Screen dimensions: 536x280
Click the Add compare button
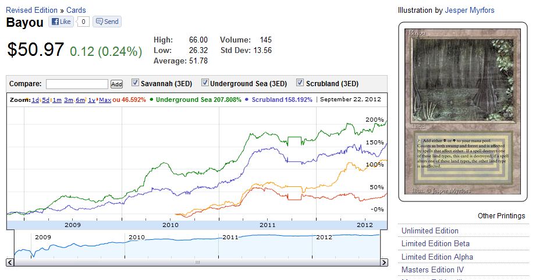click(x=116, y=84)
